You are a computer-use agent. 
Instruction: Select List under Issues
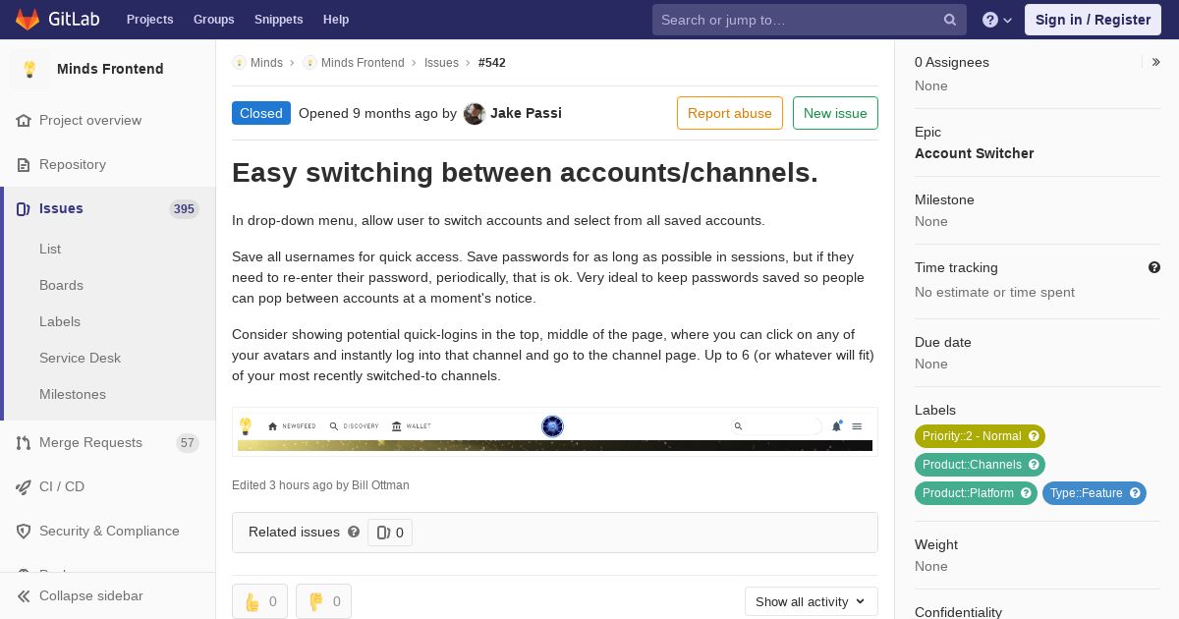click(x=50, y=249)
